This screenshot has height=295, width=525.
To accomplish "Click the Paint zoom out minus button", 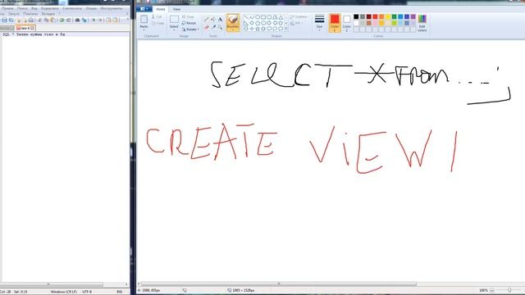I will click(492, 290).
